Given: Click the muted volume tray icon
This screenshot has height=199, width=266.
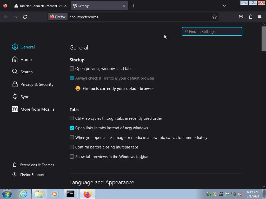Looking at the screenshot, I should pos(240,194).
